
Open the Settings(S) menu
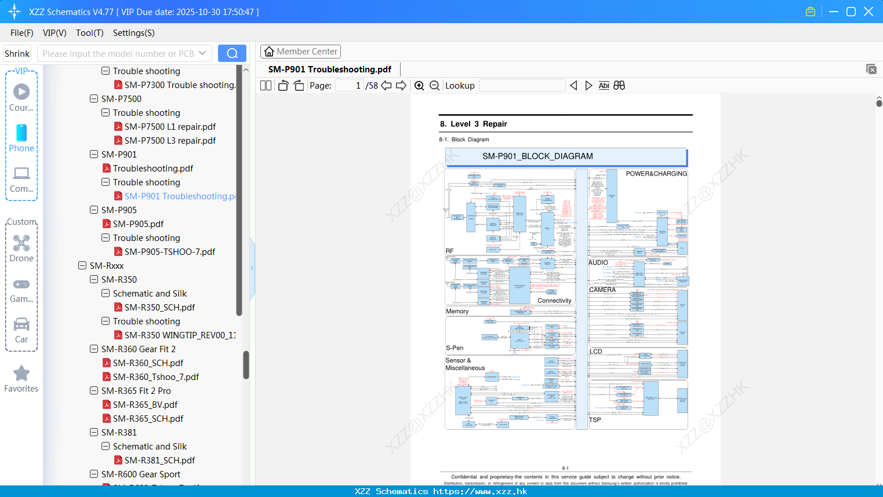coord(133,33)
